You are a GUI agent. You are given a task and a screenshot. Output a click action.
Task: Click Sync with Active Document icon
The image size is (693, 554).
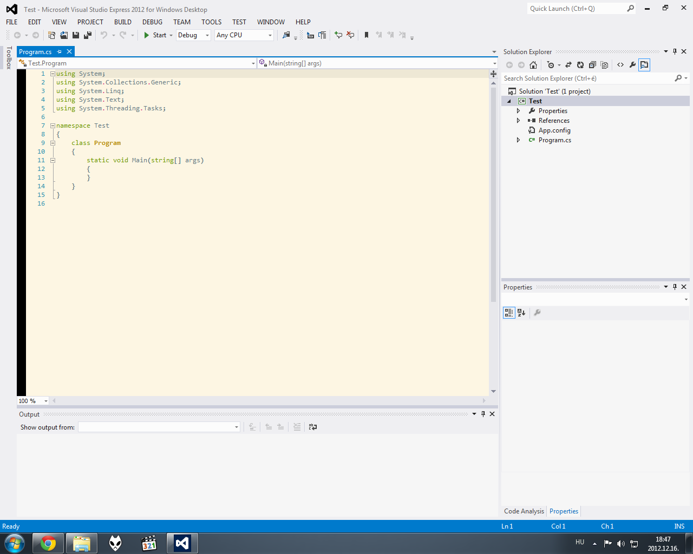(568, 65)
